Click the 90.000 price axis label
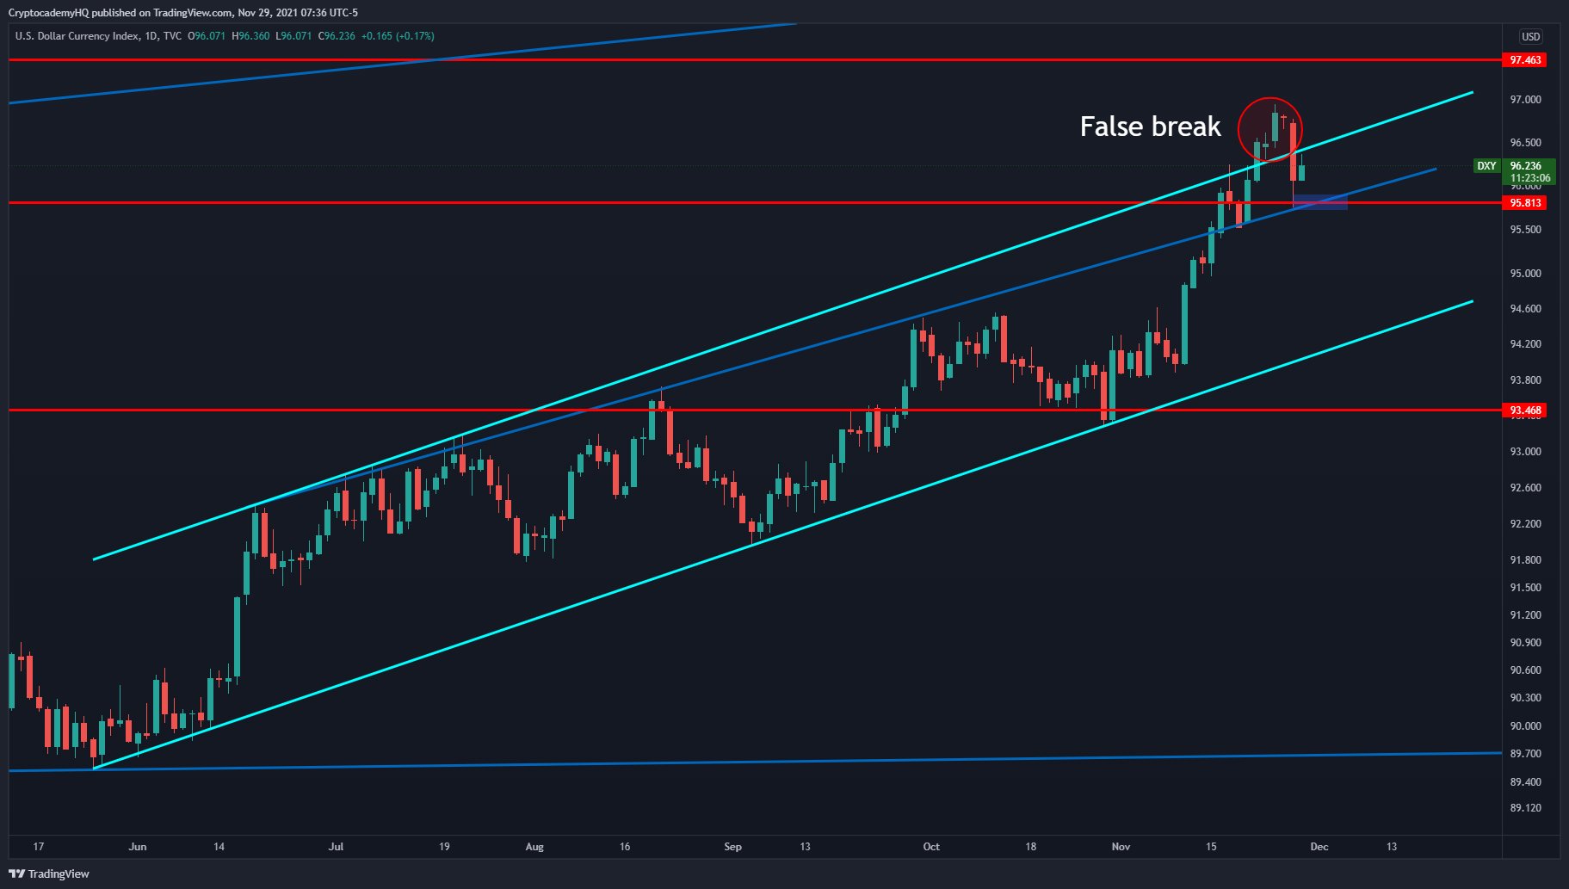Screen dimensions: 1569x889 [x=1525, y=726]
